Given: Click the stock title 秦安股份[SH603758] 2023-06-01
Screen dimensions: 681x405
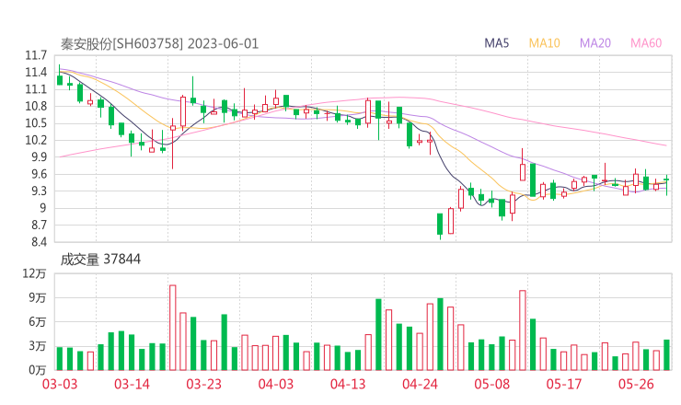Looking at the screenshot, I should click(x=159, y=44).
